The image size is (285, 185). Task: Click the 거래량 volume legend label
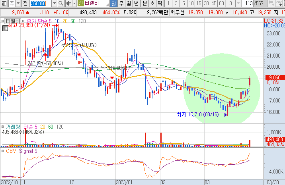[x=13, y=127]
